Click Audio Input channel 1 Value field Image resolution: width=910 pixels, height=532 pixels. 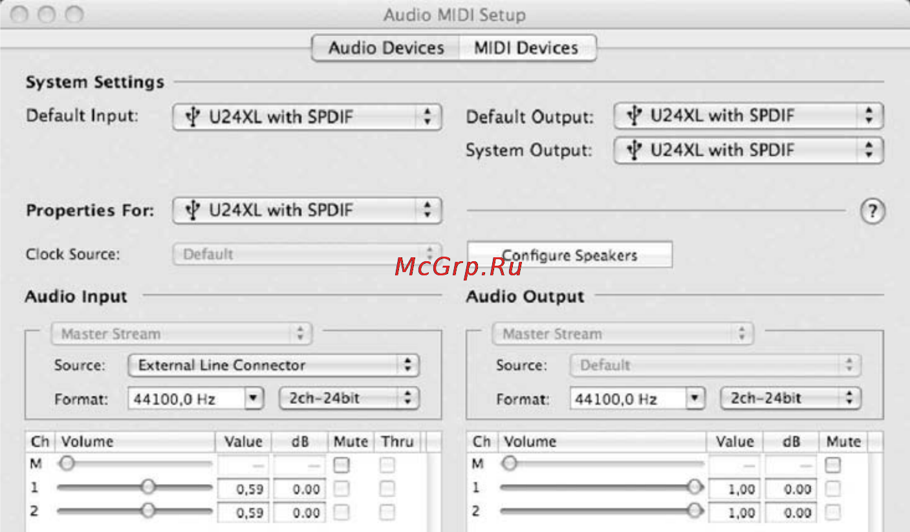click(243, 489)
